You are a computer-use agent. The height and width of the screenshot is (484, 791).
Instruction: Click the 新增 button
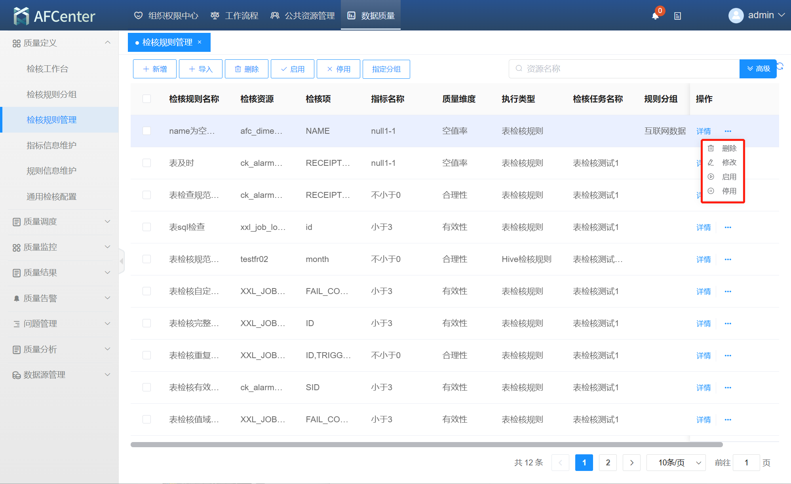pyautogui.click(x=155, y=69)
